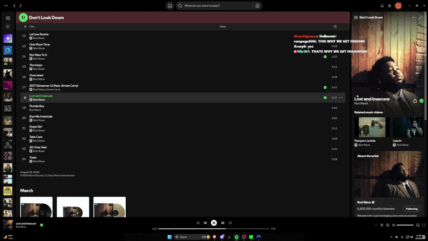Screen dimensions: 428x241
Task: Select the Toast track
Action: click(33, 157)
